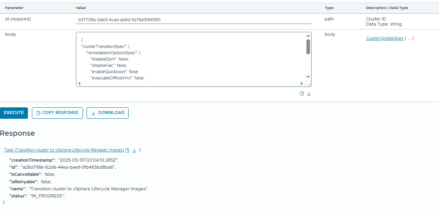Image resolution: width=439 pixels, height=210 pixels.
Task: Click the horizontal scrollbar track in body
Action: click(x=189, y=83)
